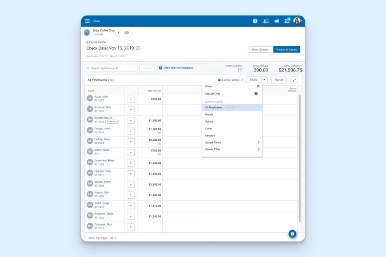Open the Items Per Page 25 dropdown
Viewport: 386px width, 257px height.
coord(113,238)
